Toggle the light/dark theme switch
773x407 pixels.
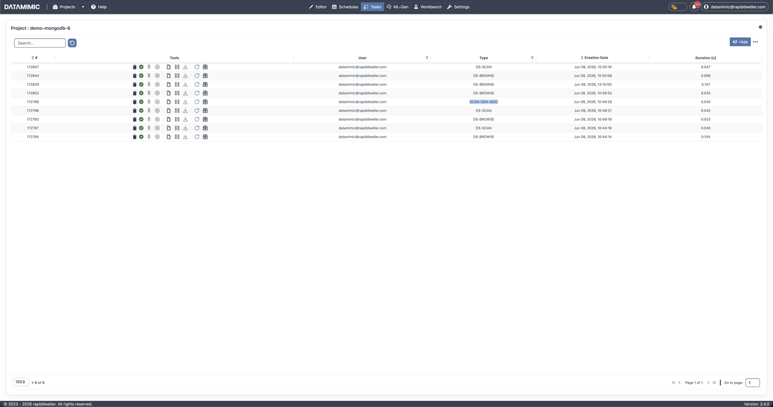pyautogui.click(x=677, y=7)
